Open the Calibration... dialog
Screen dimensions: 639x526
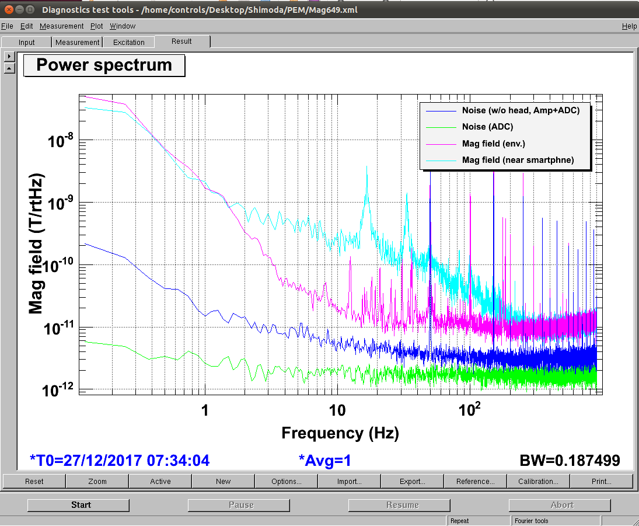(x=539, y=482)
